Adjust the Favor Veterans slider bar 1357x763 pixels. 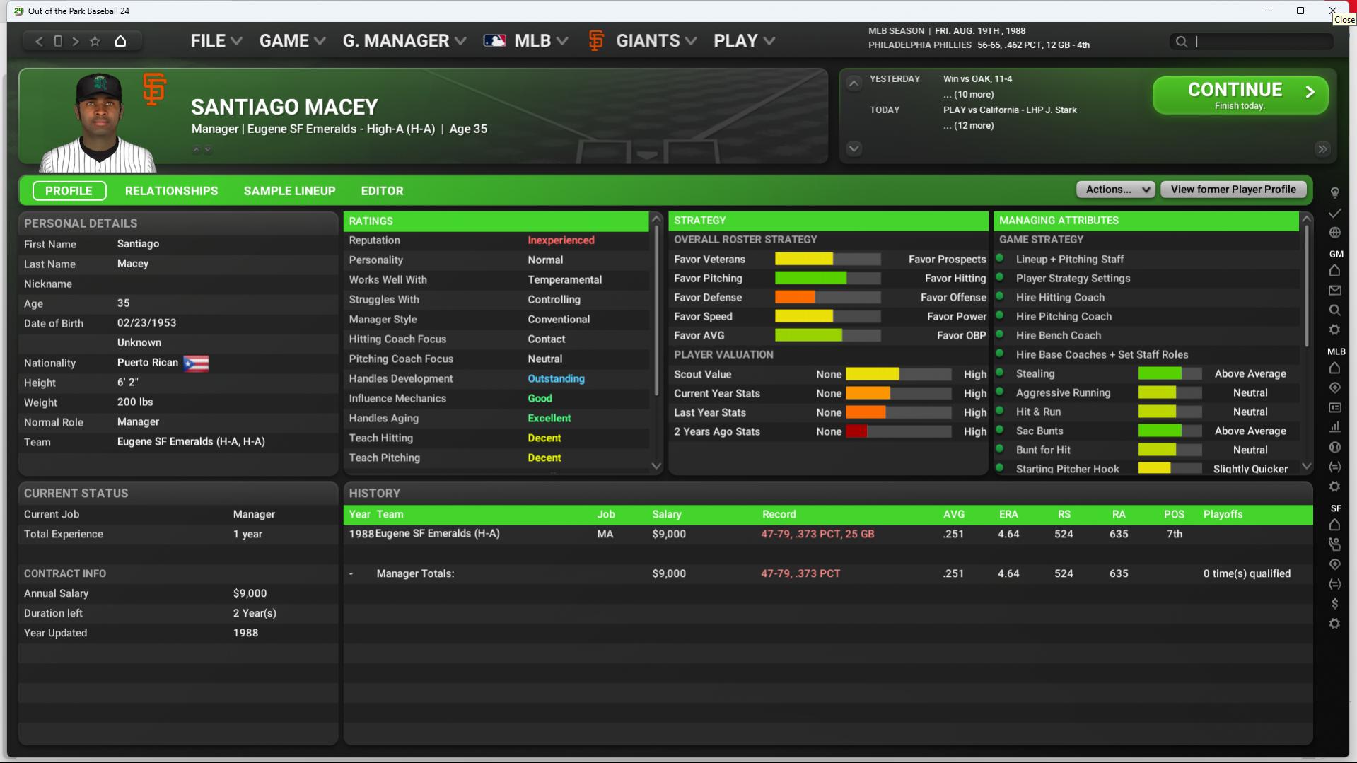pos(827,260)
